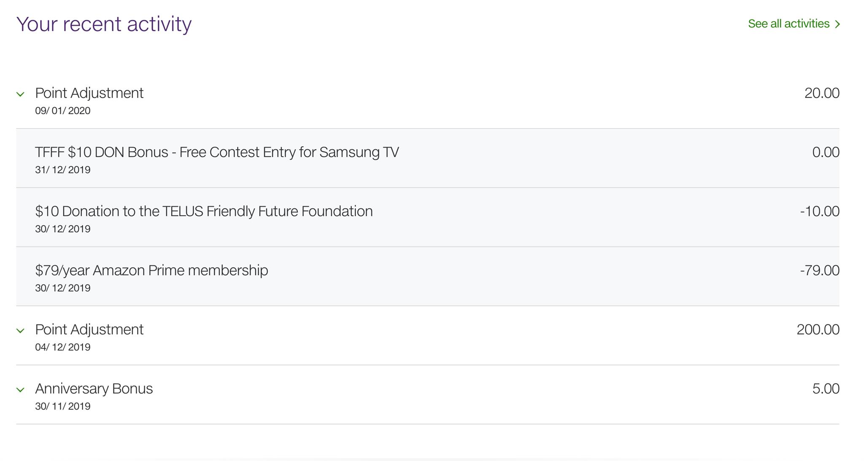
Task: Click the green arrow beside the 200.00 Point Adjustment
Action: (x=20, y=330)
